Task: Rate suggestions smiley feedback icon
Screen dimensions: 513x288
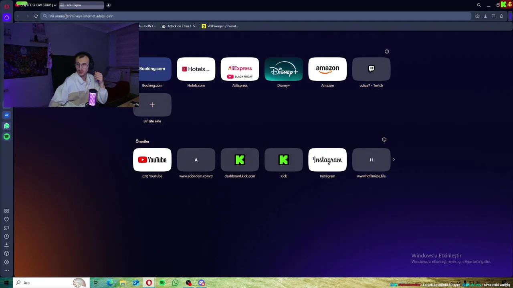Action: click(x=384, y=140)
